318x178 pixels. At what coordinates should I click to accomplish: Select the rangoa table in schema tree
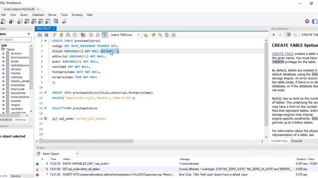pos(15,105)
